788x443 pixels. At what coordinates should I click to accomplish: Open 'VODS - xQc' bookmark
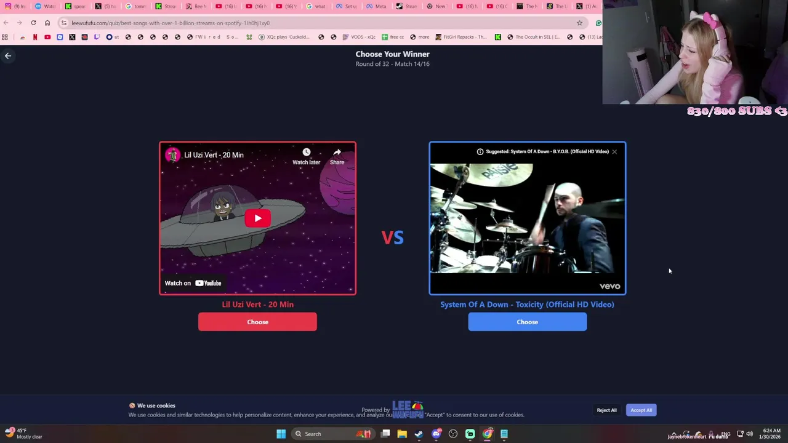coord(359,37)
